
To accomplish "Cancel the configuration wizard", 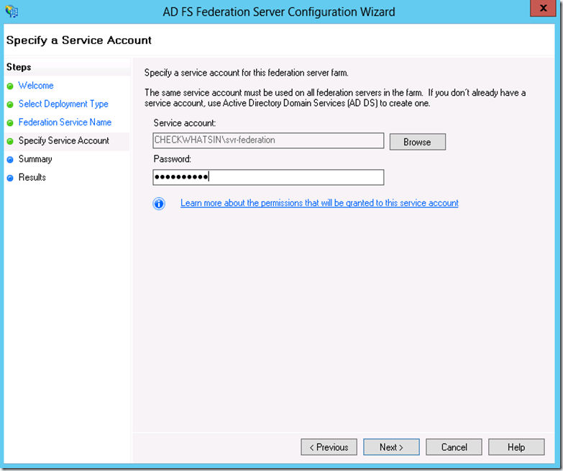I will click(454, 447).
